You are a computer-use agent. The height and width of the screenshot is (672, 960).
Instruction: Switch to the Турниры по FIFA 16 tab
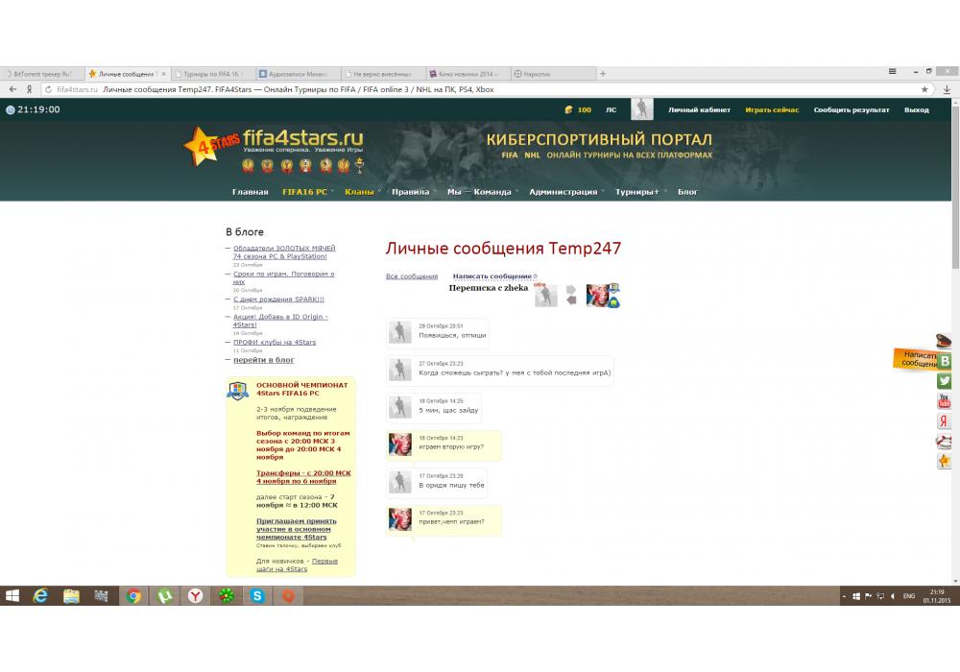[x=213, y=74]
